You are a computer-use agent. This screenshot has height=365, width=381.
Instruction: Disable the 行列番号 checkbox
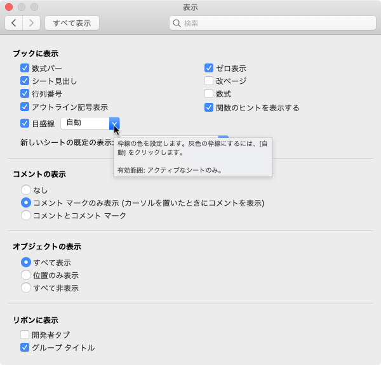coord(25,93)
